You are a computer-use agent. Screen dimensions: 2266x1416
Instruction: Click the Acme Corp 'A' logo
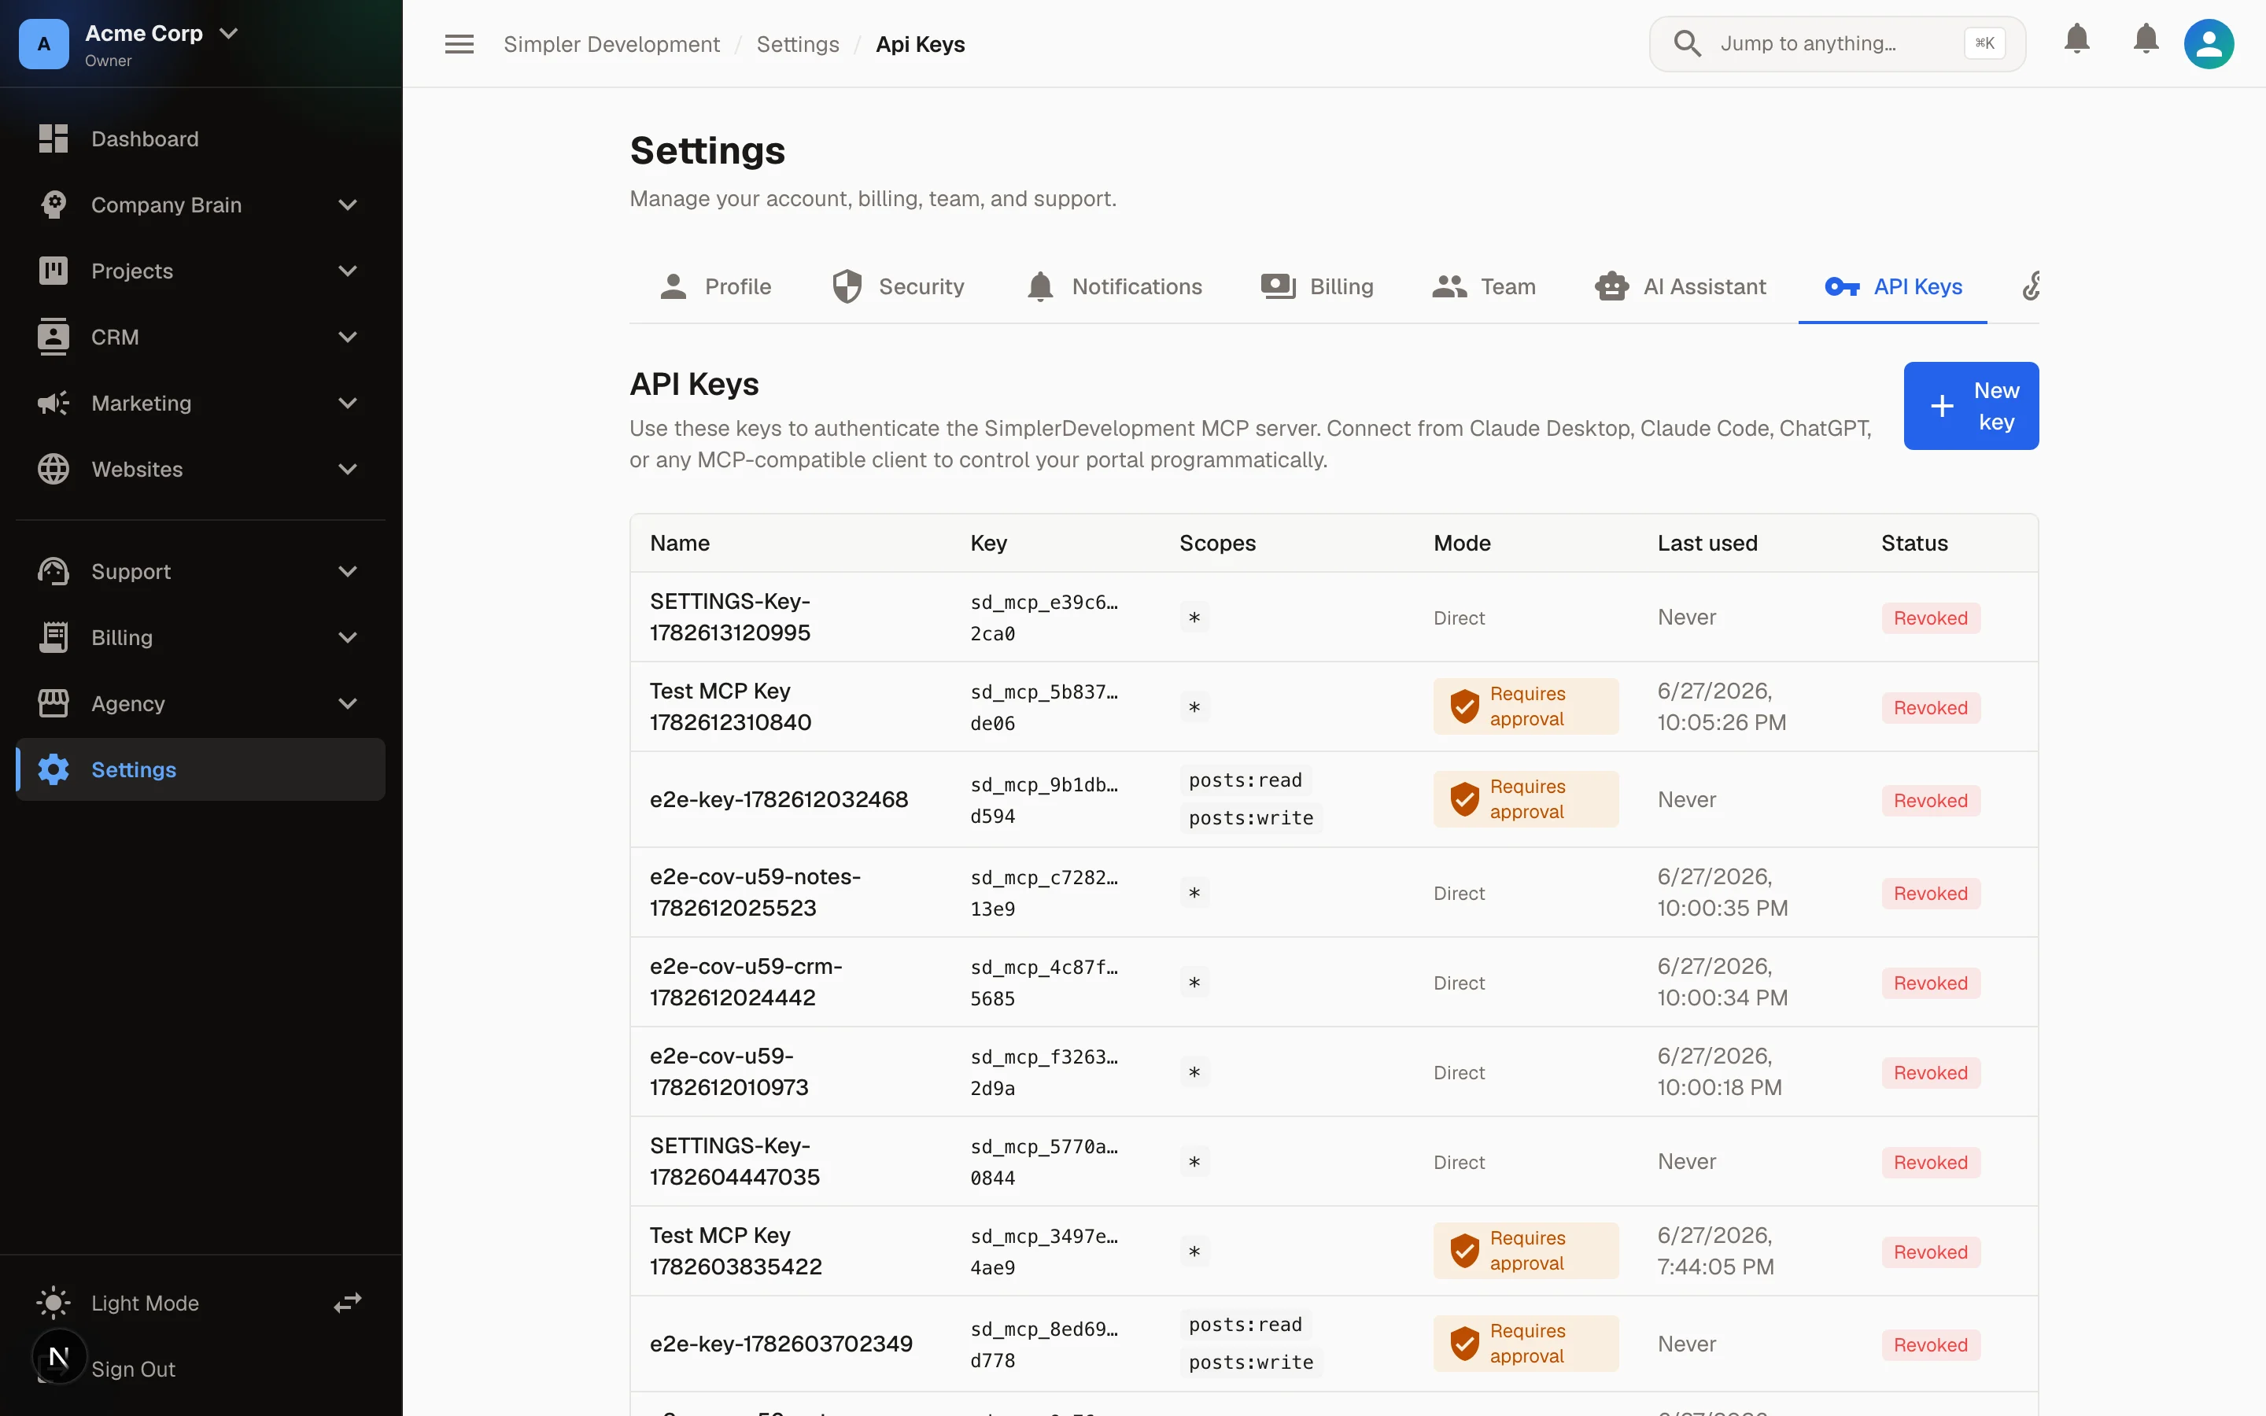pyautogui.click(x=44, y=44)
